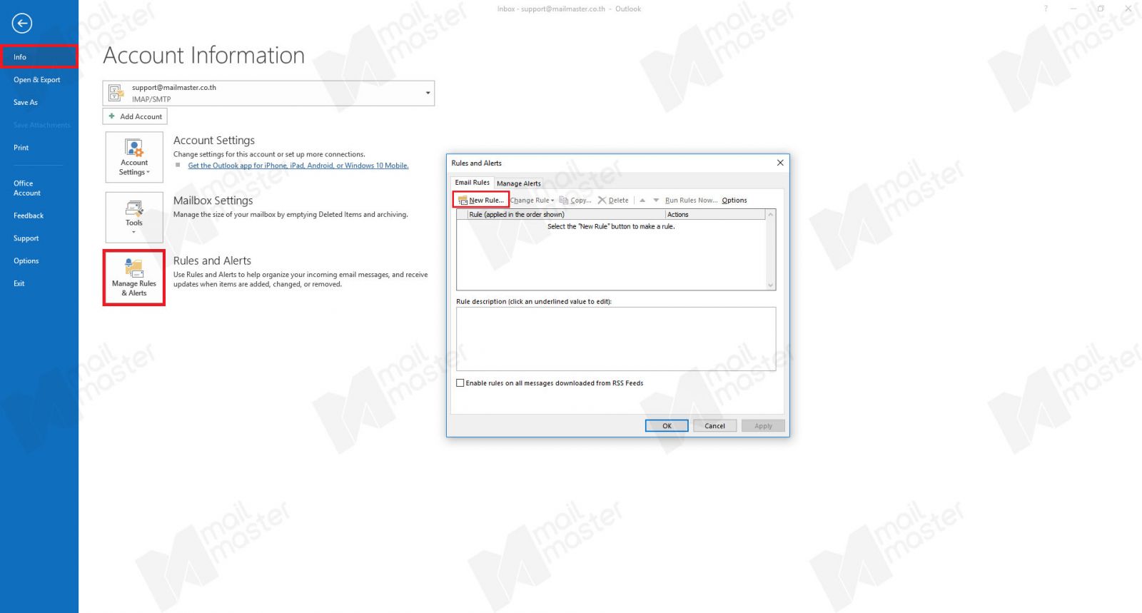Click the Copy rule toolbar button
The image size is (1142, 613).
coord(575,201)
